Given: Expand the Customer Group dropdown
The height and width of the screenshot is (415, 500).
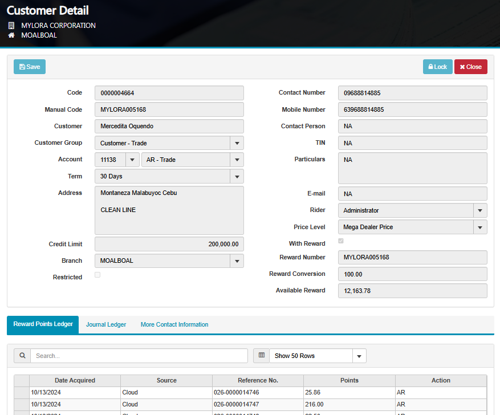Looking at the screenshot, I should click(x=237, y=143).
